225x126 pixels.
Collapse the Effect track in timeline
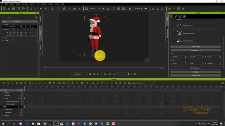click(x=3, y=98)
